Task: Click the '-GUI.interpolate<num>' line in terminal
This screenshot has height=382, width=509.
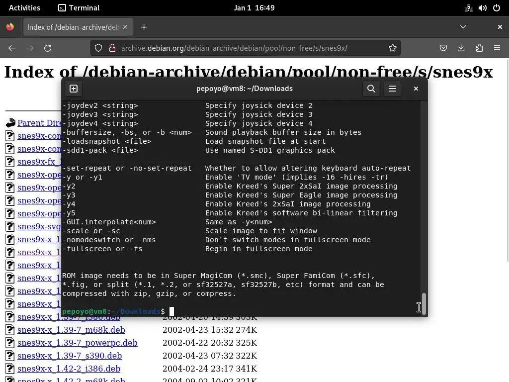Action: click(109, 222)
